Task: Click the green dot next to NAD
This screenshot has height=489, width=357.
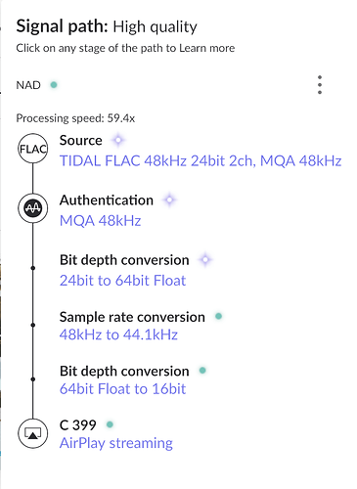Action: click(54, 85)
